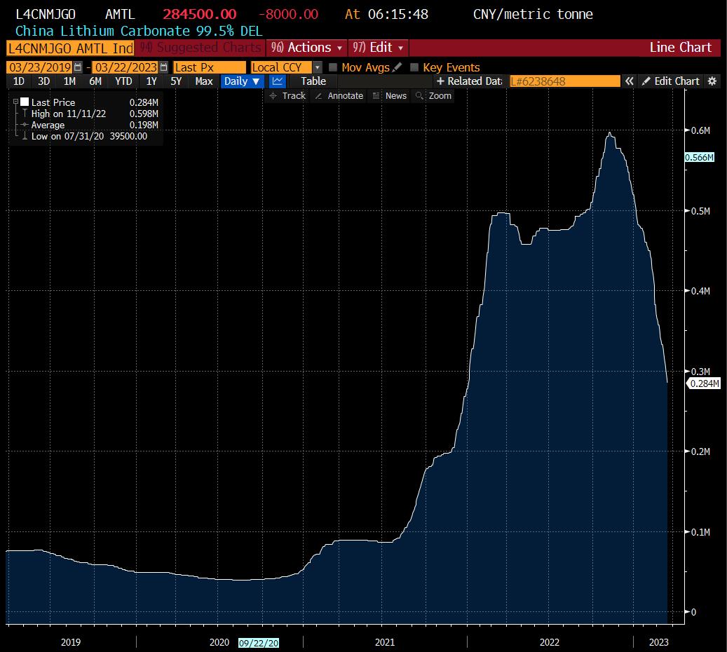Select the 6M range tab

point(95,81)
